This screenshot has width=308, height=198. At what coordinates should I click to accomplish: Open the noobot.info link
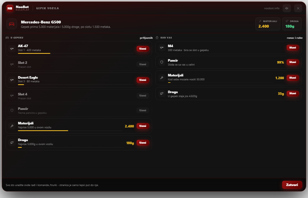[272, 8]
